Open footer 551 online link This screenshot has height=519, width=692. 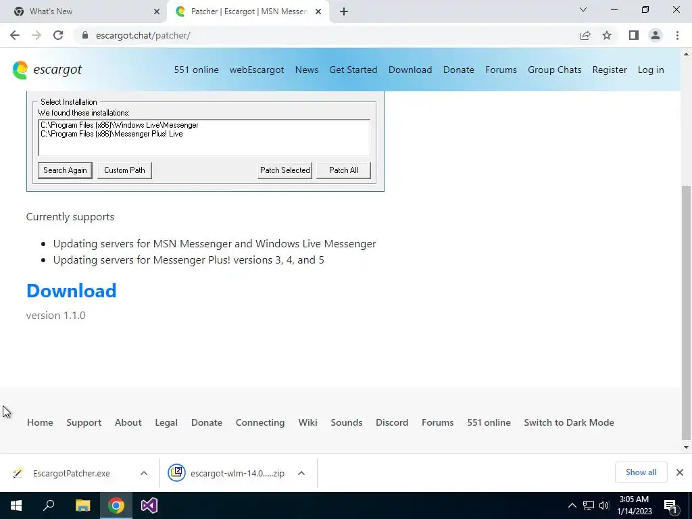tap(489, 422)
